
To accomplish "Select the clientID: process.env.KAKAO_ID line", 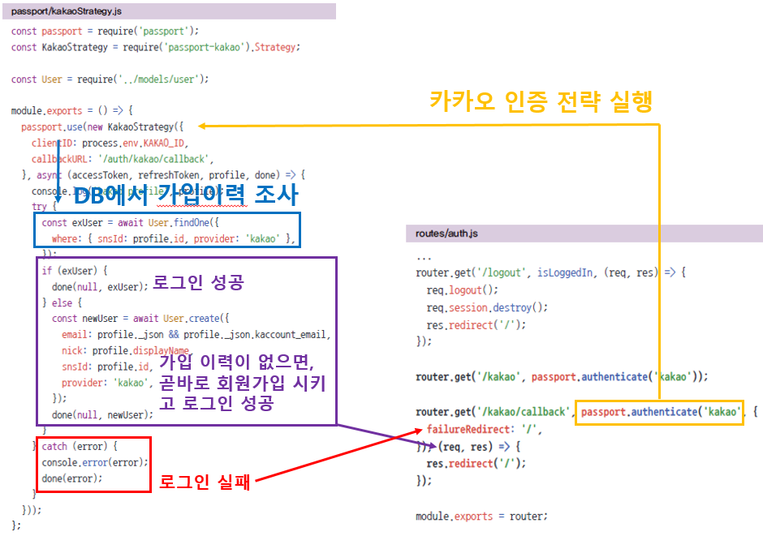I will 110,143.
